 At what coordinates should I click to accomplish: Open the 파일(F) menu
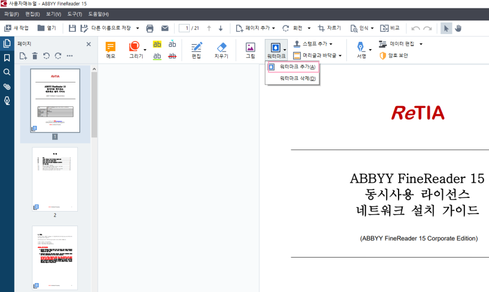(11, 14)
